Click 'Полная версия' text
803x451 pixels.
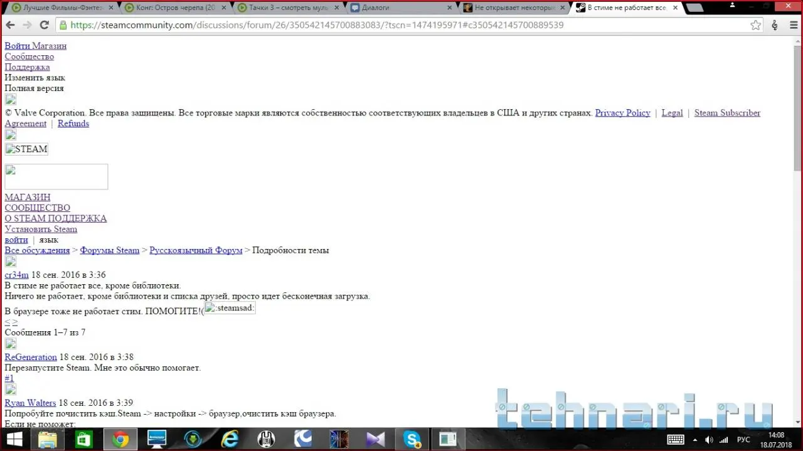click(35, 88)
